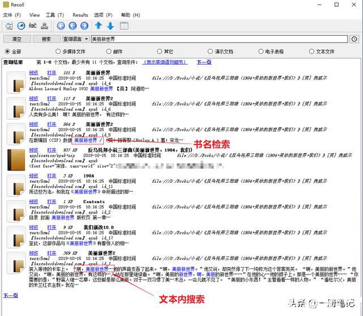363x316 pixels.
Task: Open the advanced search dialog icon
Action: pyautogui.click(x=9, y=26)
